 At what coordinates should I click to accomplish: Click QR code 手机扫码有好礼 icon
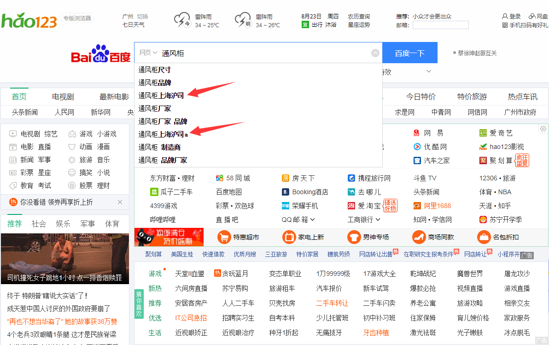pyautogui.click(x=505, y=25)
